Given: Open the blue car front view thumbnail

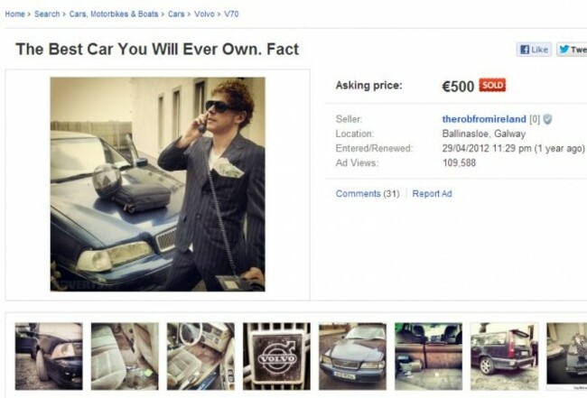Looking at the screenshot, I should [x=352, y=356].
